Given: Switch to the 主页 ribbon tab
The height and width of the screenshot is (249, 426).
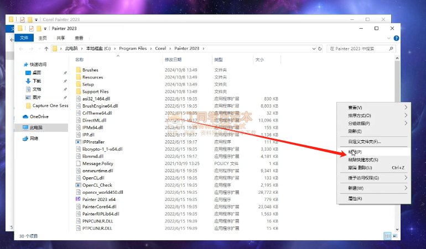Looking at the screenshot, I should (43, 38).
